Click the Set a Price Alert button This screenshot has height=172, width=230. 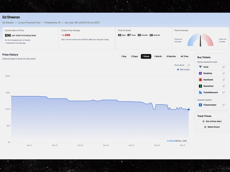click(212, 121)
